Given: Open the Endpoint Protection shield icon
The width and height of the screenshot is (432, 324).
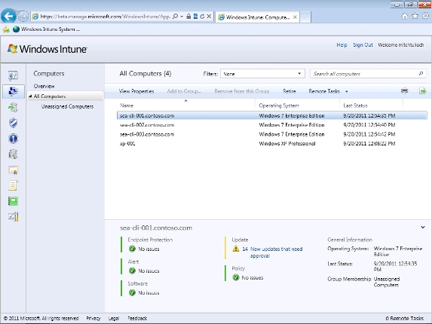Looking at the screenshot, I should [x=13, y=123].
